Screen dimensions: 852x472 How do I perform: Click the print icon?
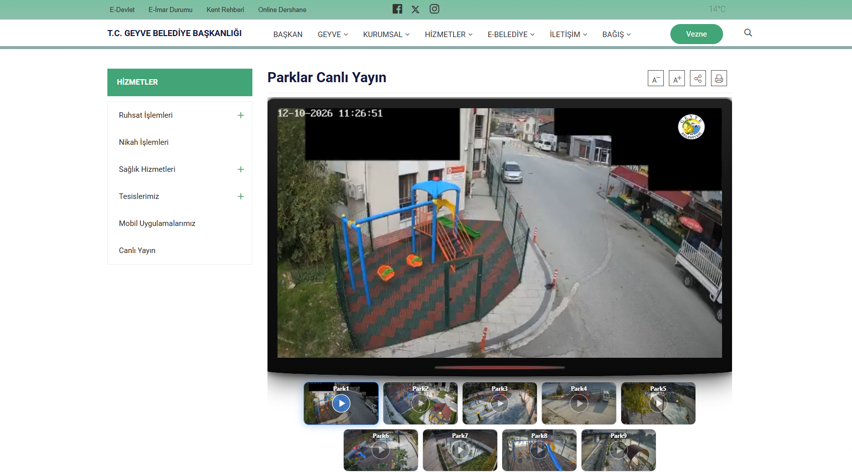pyautogui.click(x=719, y=79)
